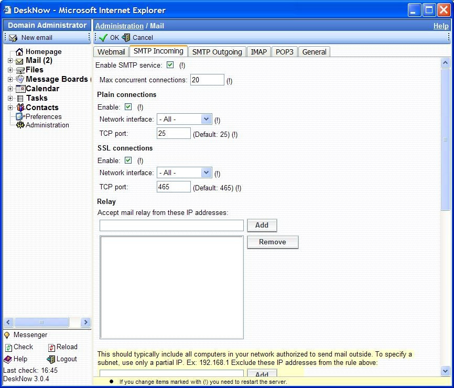Open the Help link in header
The image size is (454, 388).
(x=441, y=26)
